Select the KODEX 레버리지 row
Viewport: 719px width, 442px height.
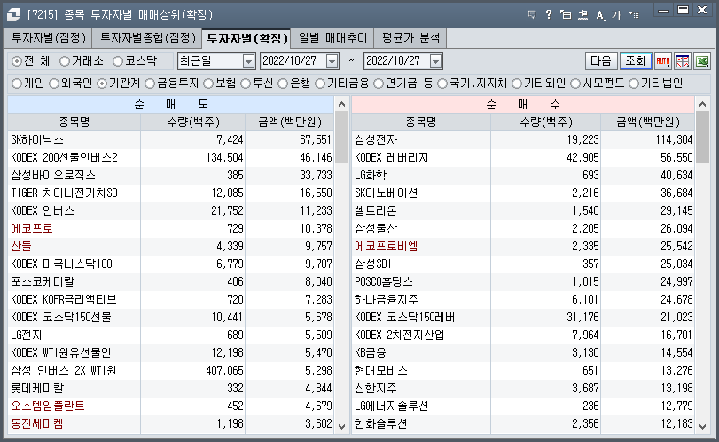pos(523,157)
